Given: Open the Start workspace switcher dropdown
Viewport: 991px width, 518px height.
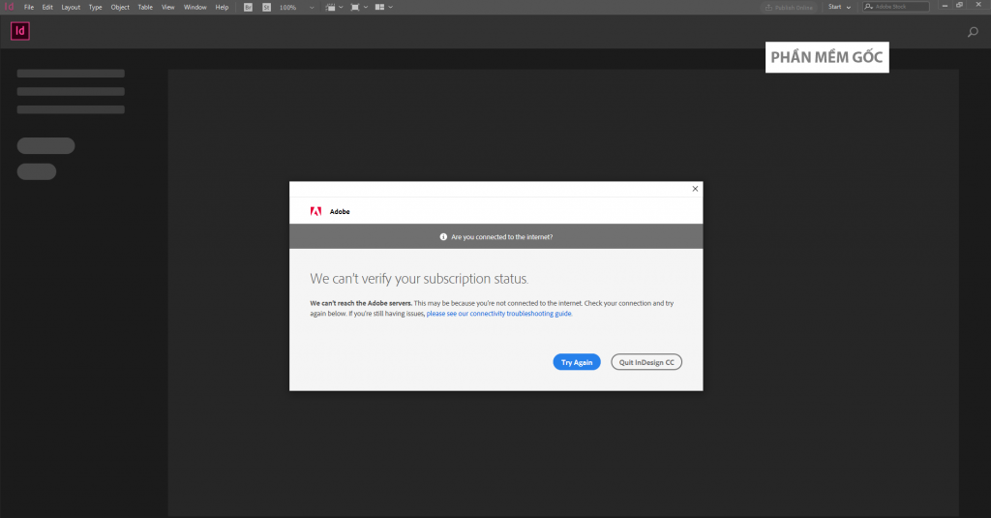Looking at the screenshot, I should 839,7.
